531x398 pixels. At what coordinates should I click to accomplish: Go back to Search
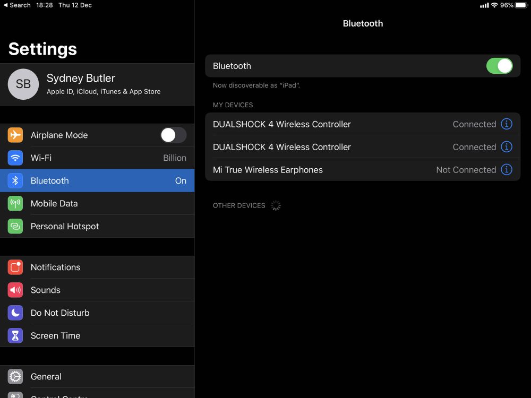pyautogui.click(x=17, y=5)
